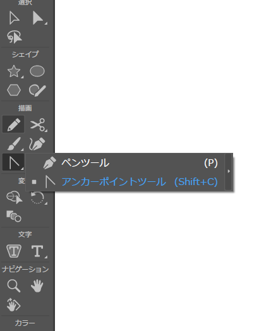The height and width of the screenshot is (331, 259).
Task: Select the Type tool T icon
Action: (x=39, y=251)
